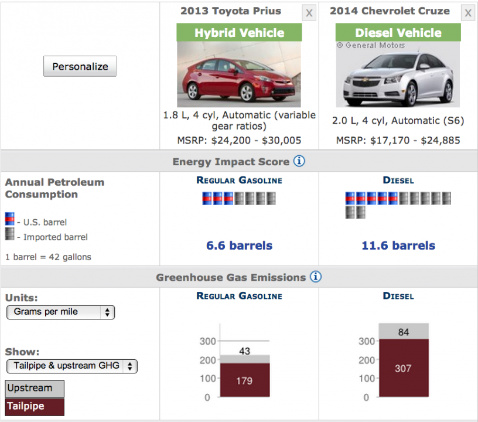Click the Greenhouse Gas Emissions info icon
The width and height of the screenshot is (478, 422).
315,277
